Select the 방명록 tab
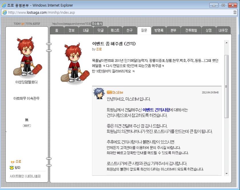The height and width of the screenshot is (190, 240). coord(159,30)
